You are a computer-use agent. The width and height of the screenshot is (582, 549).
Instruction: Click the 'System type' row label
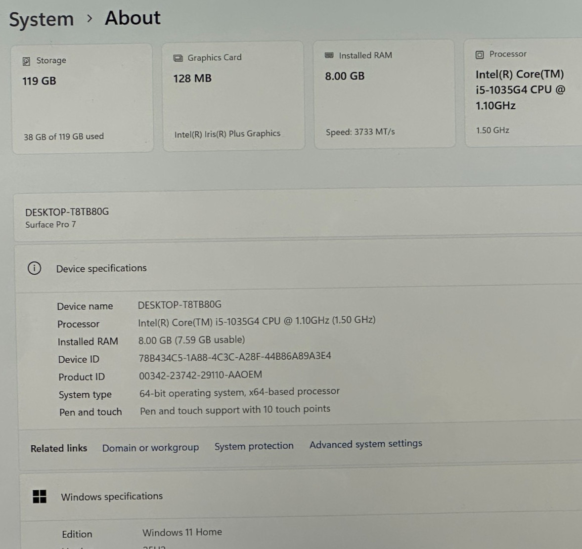pos(85,395)
